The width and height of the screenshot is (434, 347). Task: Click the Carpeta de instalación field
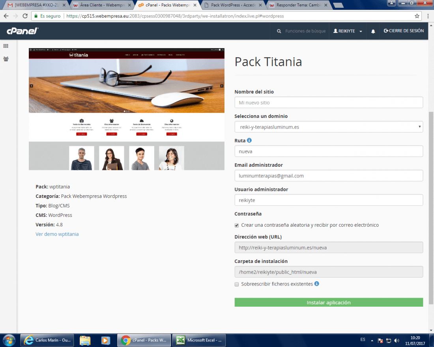click(329, 272)
